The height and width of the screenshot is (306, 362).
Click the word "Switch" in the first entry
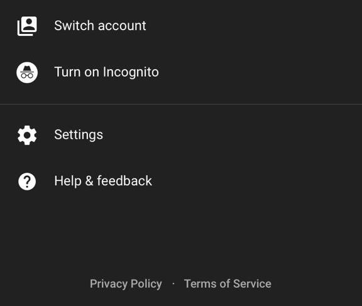[x=75, y=26]
